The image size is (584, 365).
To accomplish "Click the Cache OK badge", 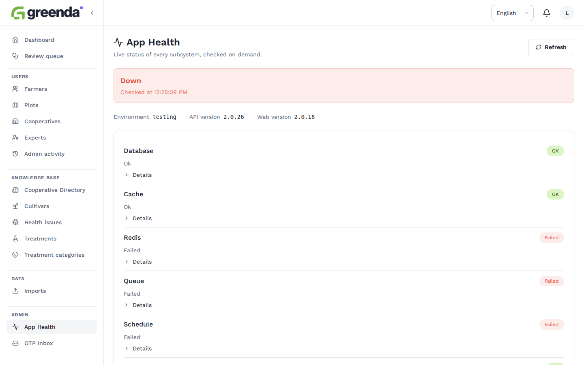I will tap(555, 194).
